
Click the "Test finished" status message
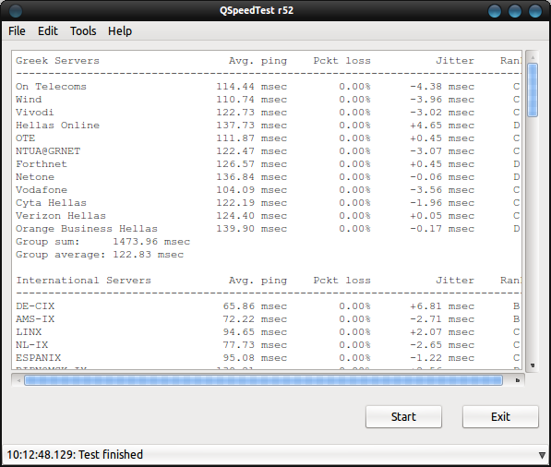pos(111,454)
